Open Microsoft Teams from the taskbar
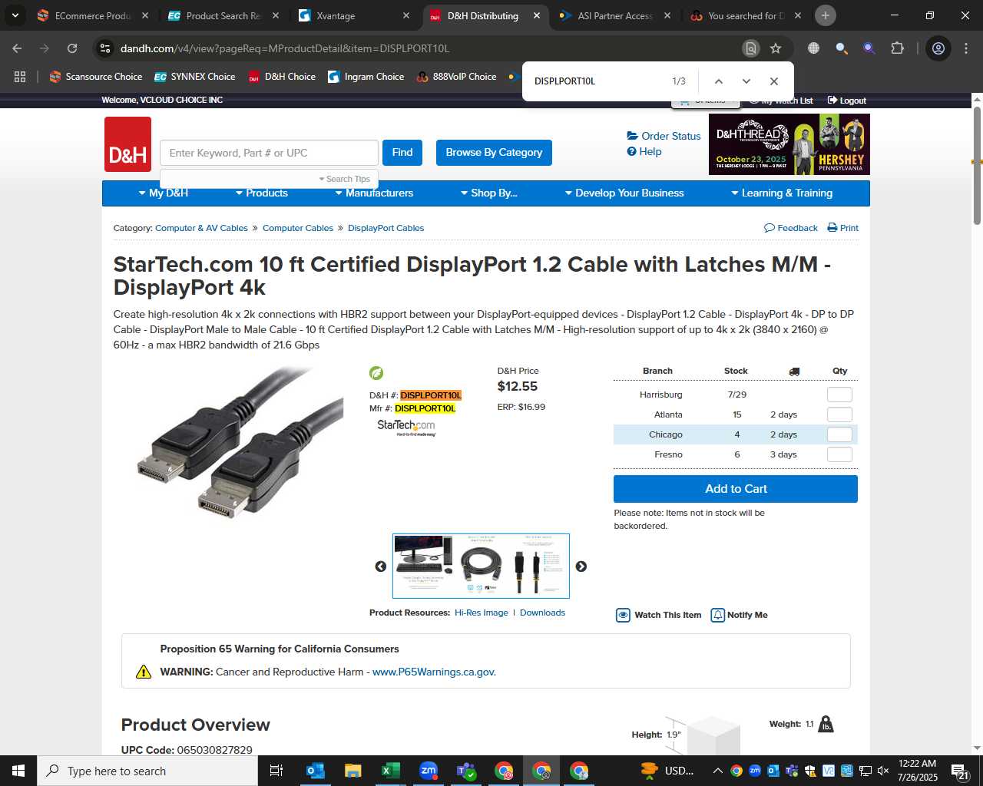Image resolution: width=983 pixels, height=786 pixels. [x=465, y=771]
